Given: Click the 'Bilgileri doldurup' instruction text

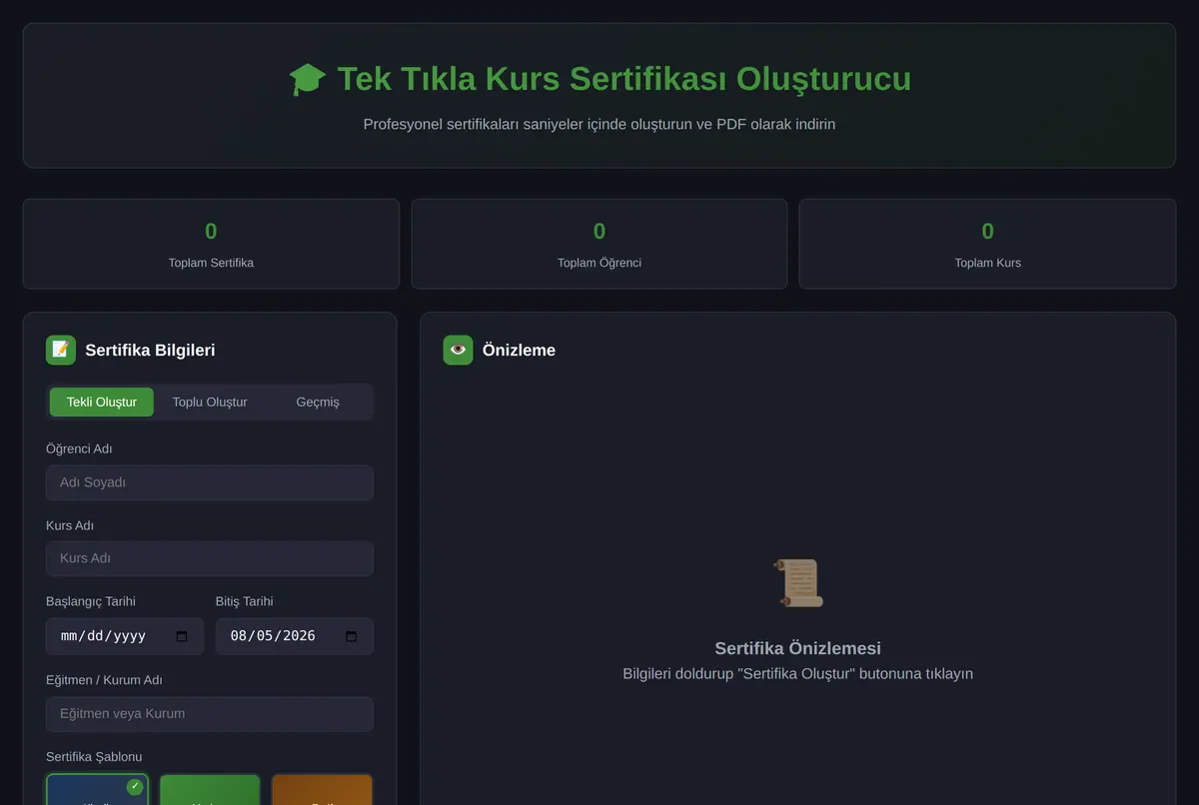Looking at the screenshot, I should tap(797, 674).
